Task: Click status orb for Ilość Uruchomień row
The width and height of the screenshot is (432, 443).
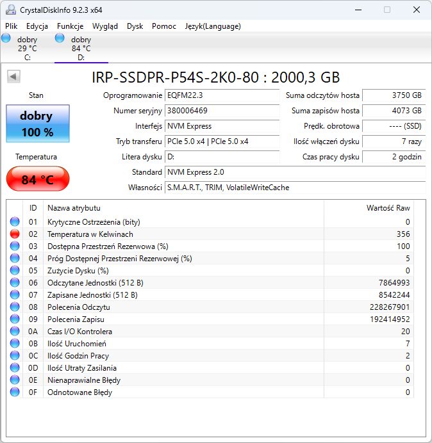Action: tap(15, 343)
